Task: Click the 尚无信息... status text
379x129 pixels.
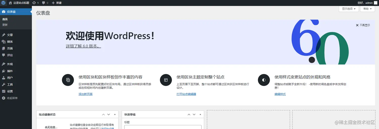Action: pos(51,127)
